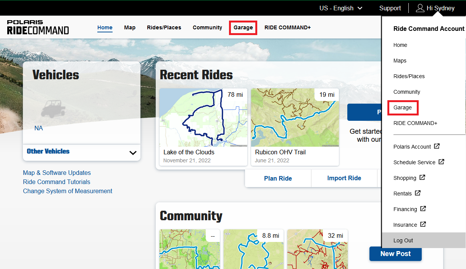Open the Lake of the Clouds ride thumbnail
The width and height of the screenshot is (466, 269).
click(x=203, y=118)
